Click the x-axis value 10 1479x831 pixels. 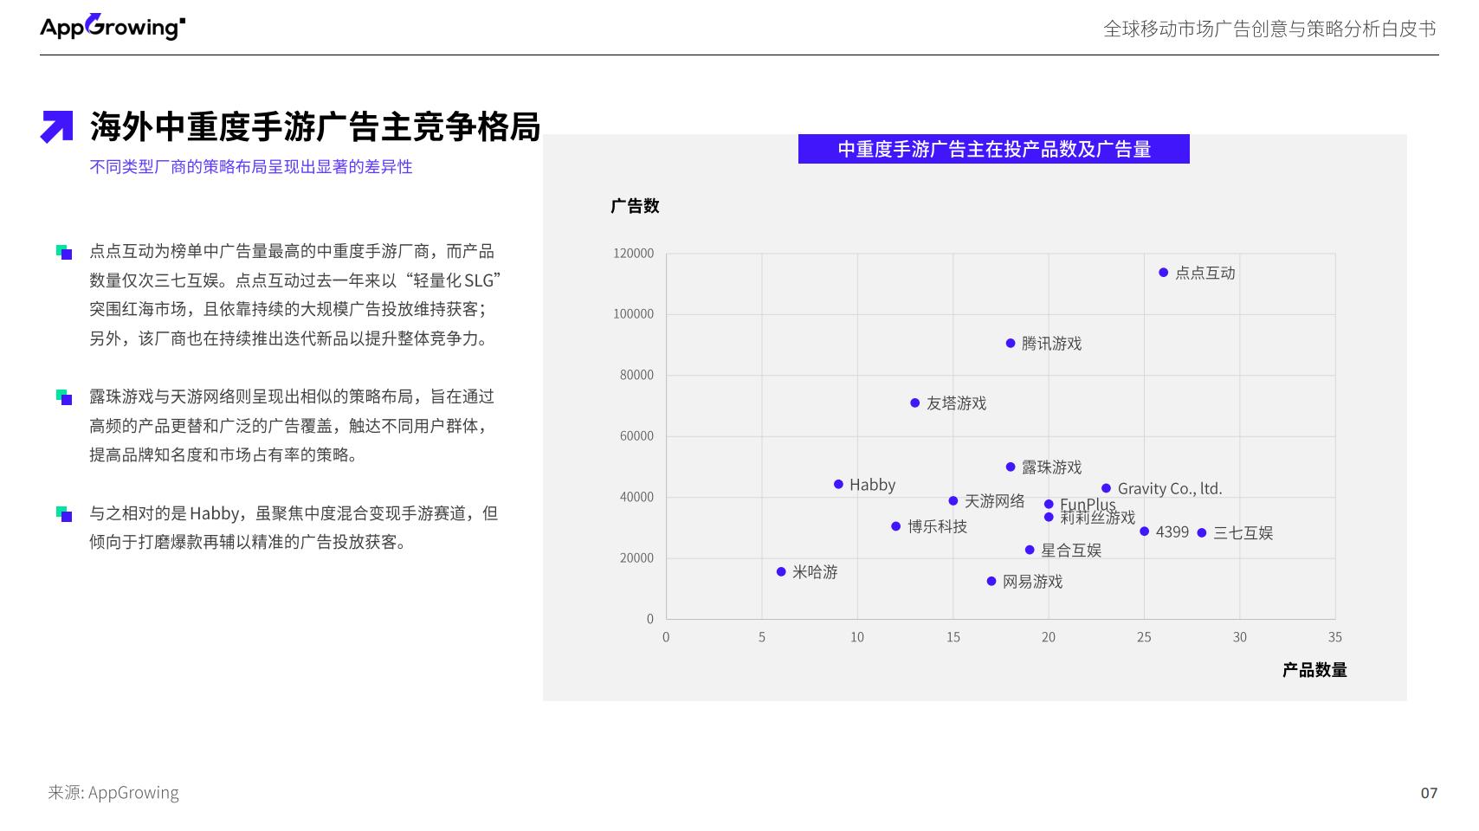tap(857, 637)
